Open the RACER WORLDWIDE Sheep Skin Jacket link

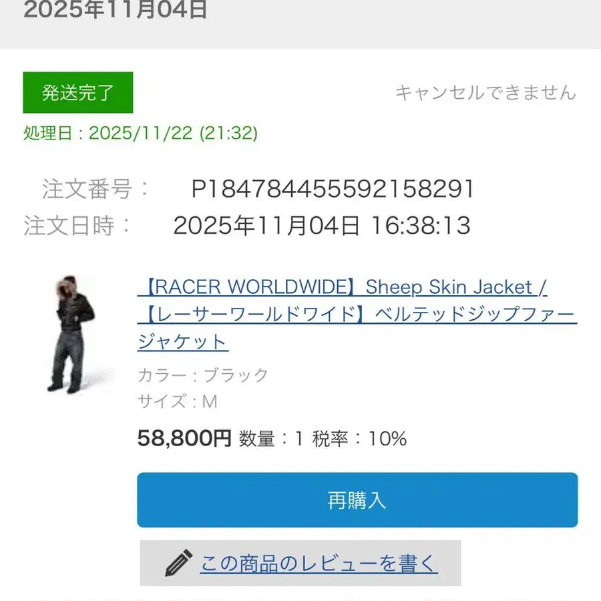[343, 286]
